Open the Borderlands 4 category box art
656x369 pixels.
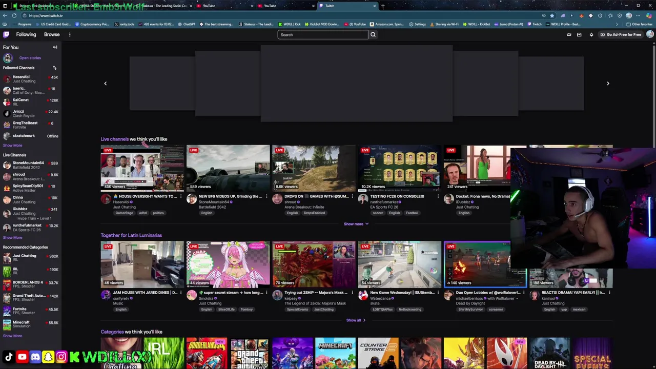point(207,353)
